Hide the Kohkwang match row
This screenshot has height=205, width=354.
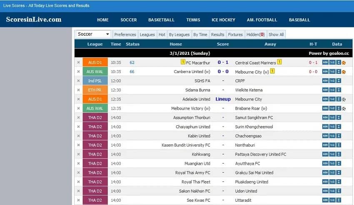coord(78,154)
